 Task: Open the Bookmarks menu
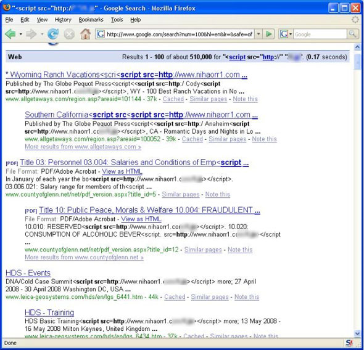point(91,20)
